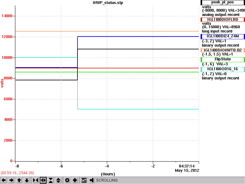Click the (Hours) x-axis label
The width and height of the screenshot is (245, 184).
[108, 174]
